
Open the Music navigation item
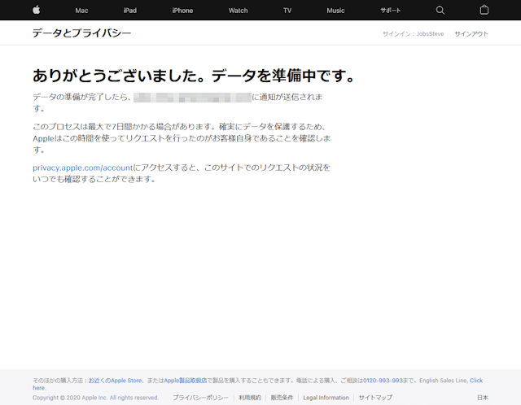point(335,11)
